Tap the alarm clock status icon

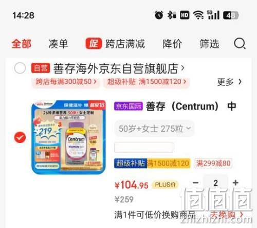[159, 15]
